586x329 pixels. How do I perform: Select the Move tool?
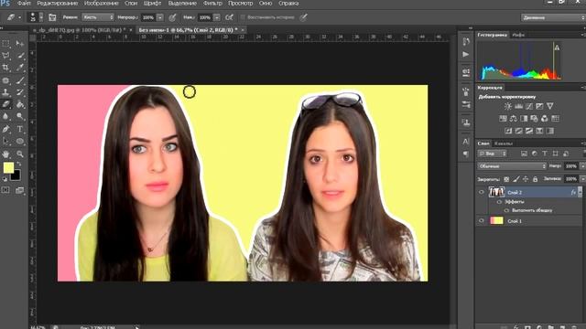coord(20,44)
